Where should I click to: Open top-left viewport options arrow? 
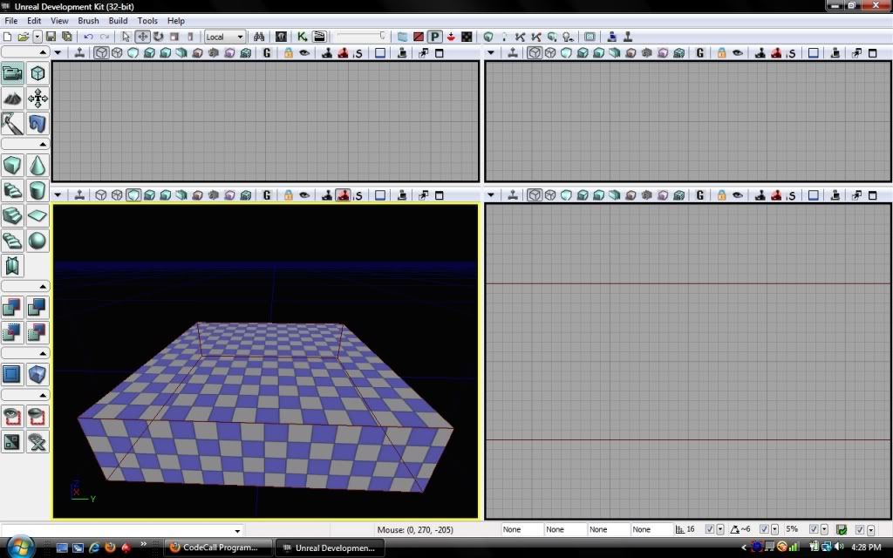coord(58,53)
